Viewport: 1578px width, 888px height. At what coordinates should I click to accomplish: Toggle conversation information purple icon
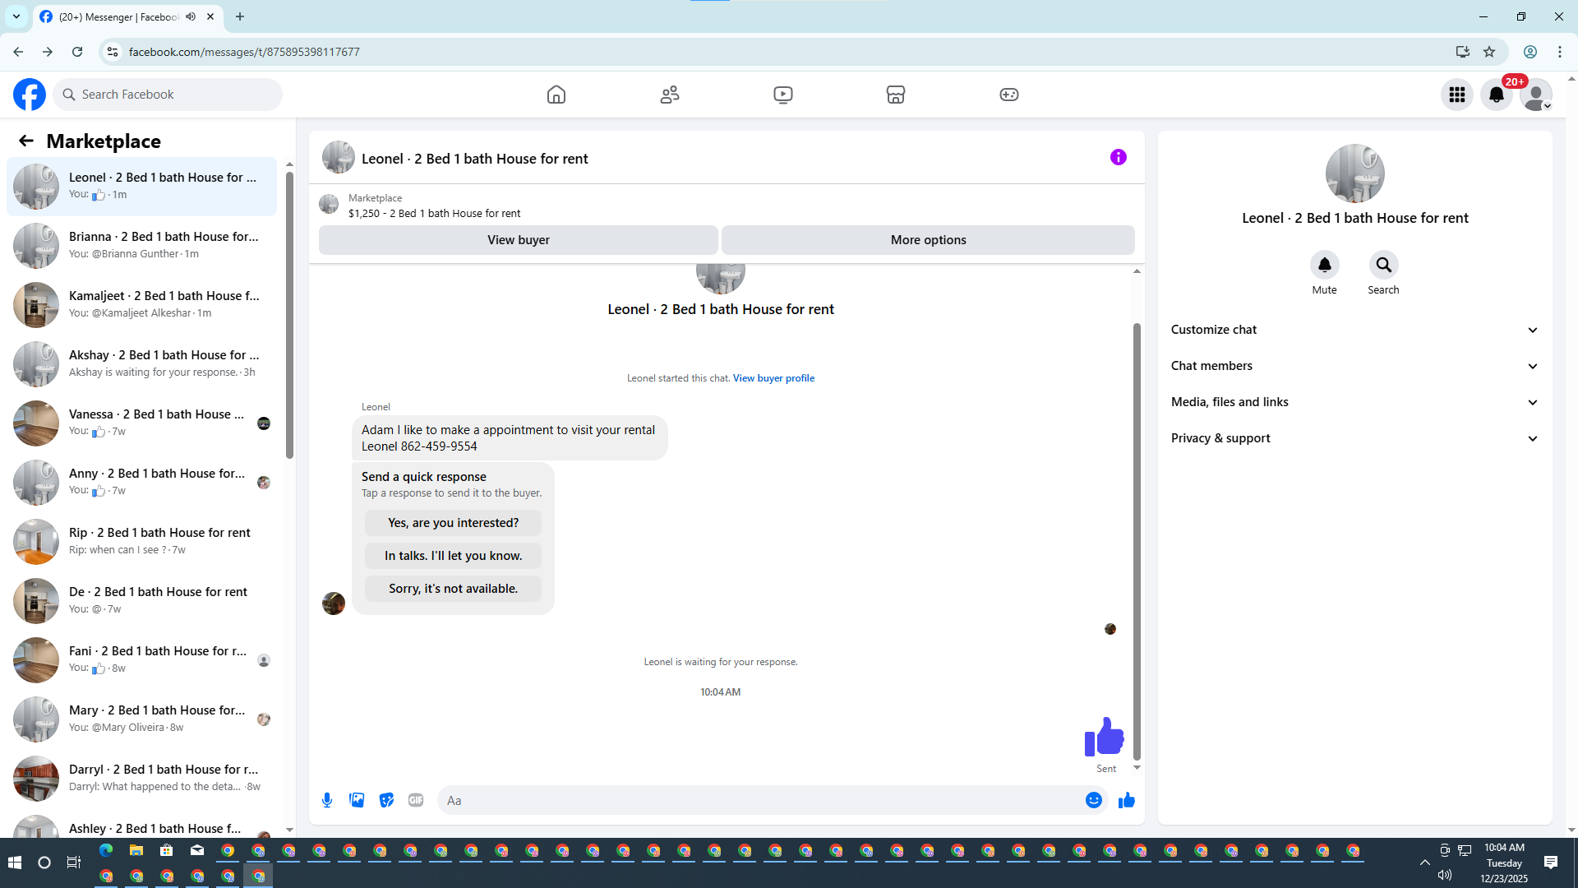click(x=1118, y=157)
